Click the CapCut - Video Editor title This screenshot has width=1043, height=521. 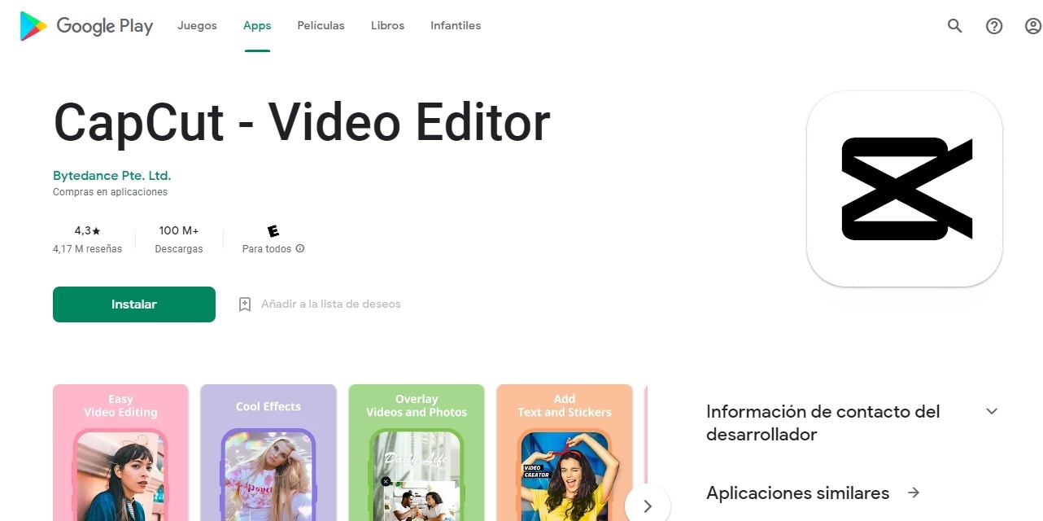pos(302,123)
